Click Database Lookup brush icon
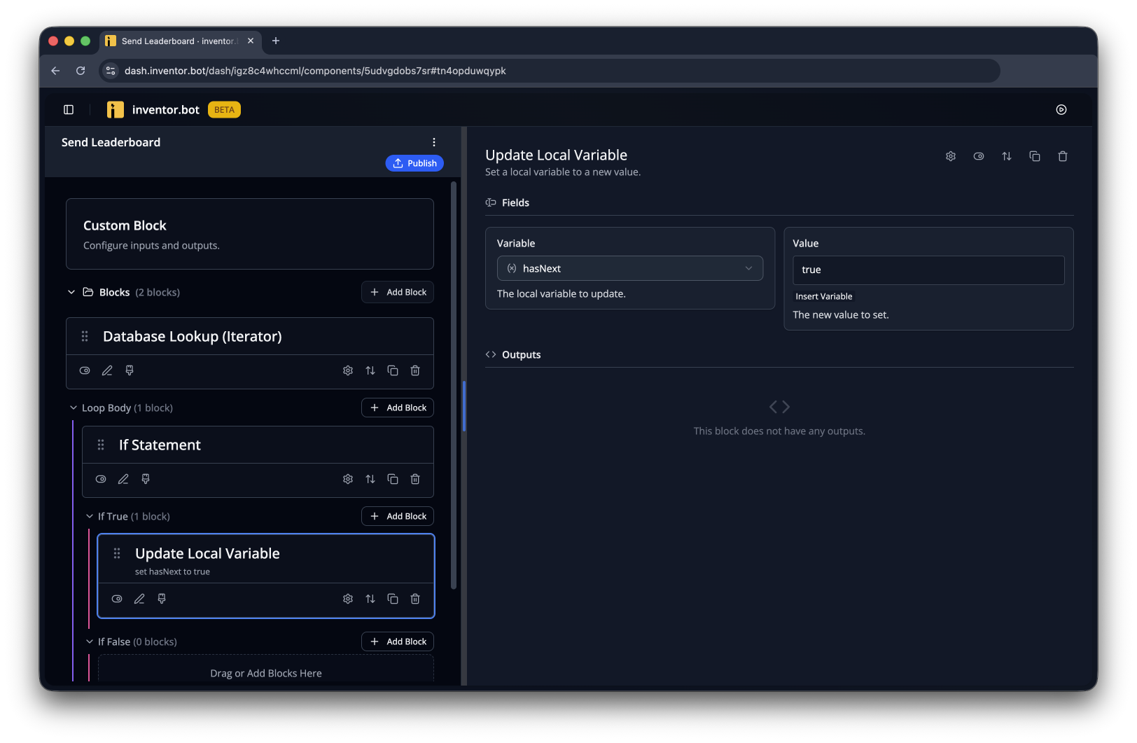The image size is (1137, 743). pyautogui.click(x=130, y=370)
